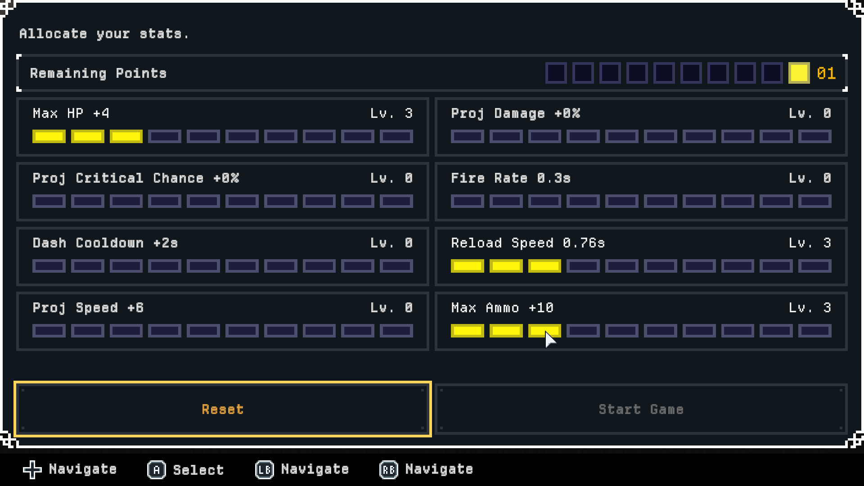
Task: Select the Proj Speed stat row
Action: point(223,321)
